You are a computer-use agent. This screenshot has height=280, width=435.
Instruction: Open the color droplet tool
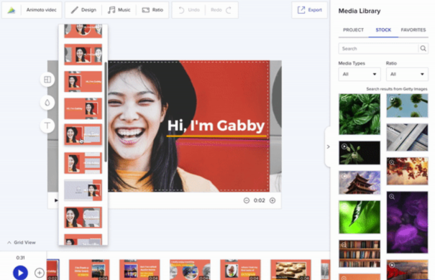click(x=47, y=103)
